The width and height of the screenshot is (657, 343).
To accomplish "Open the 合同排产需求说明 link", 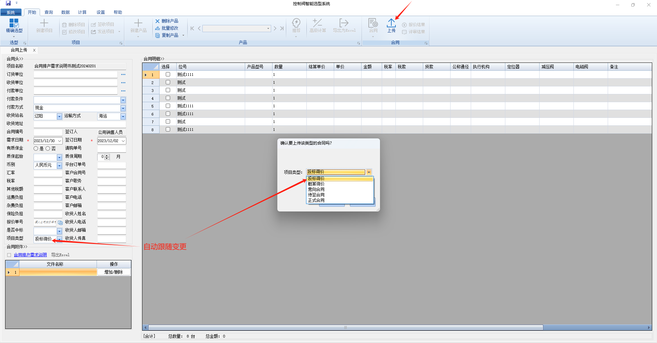I will click(30, 255).
